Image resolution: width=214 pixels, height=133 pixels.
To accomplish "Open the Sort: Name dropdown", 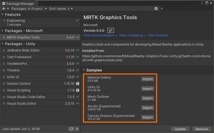I will click(61, 9).
